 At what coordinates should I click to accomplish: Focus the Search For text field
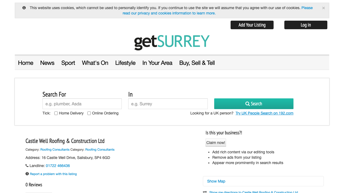coord(82,104)
